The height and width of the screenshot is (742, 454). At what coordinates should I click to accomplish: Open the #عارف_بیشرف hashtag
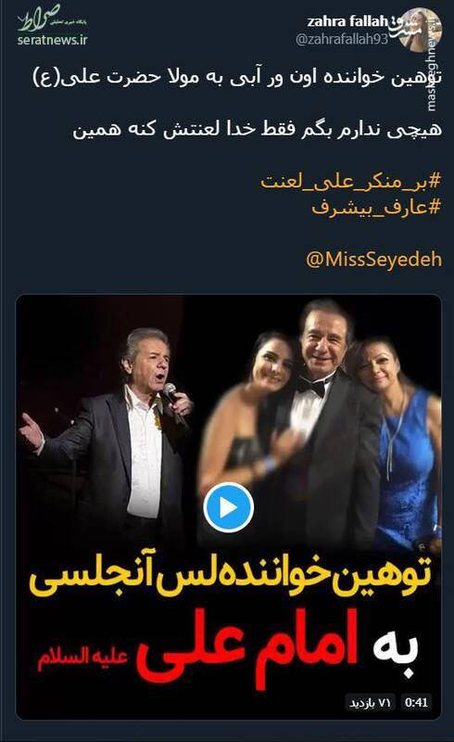(x=376, y=207)
